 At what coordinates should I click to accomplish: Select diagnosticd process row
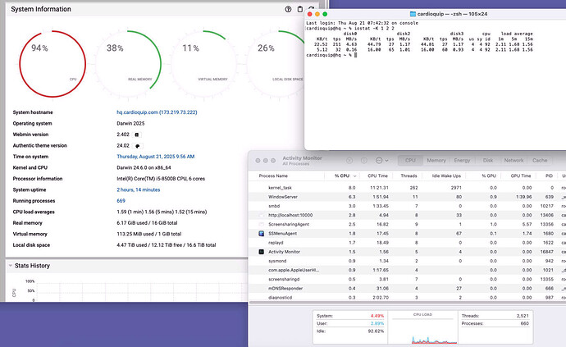[x=407, y=297]
